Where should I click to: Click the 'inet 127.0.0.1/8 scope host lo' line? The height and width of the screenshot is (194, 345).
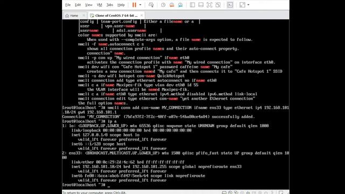tap(106, 135)
